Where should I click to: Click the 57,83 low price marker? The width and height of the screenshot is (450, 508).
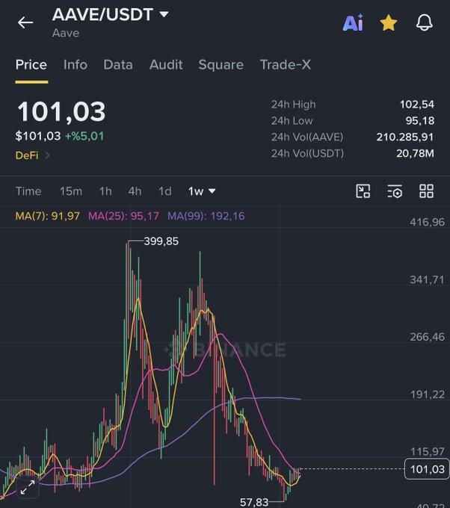click(x=254, y=502)
